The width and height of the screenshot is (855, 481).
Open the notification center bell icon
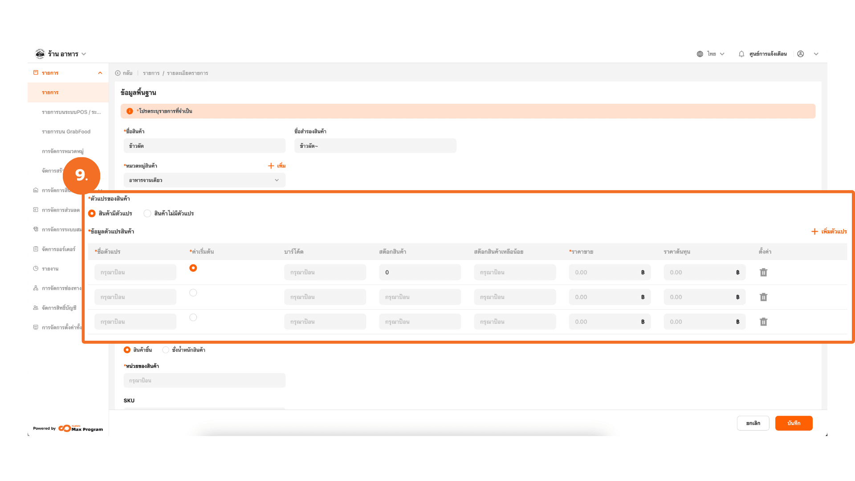point(741,54)
